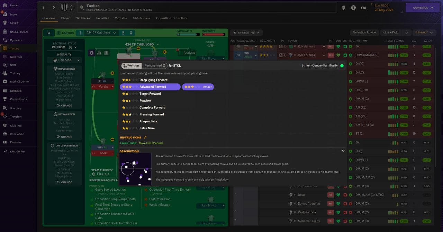
Task: Click Quick Pick button
Action: click(x=391, y=32)
